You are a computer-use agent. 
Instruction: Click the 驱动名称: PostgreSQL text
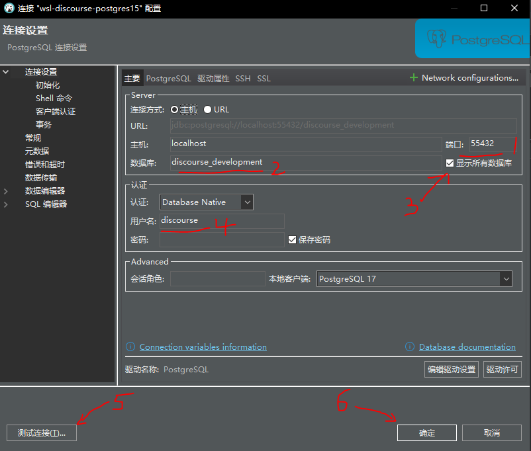167,370
